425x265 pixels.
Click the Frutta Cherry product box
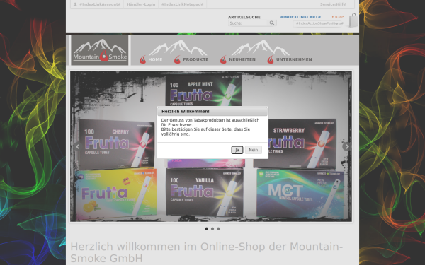pyautogui.click(x=117, y=144)
